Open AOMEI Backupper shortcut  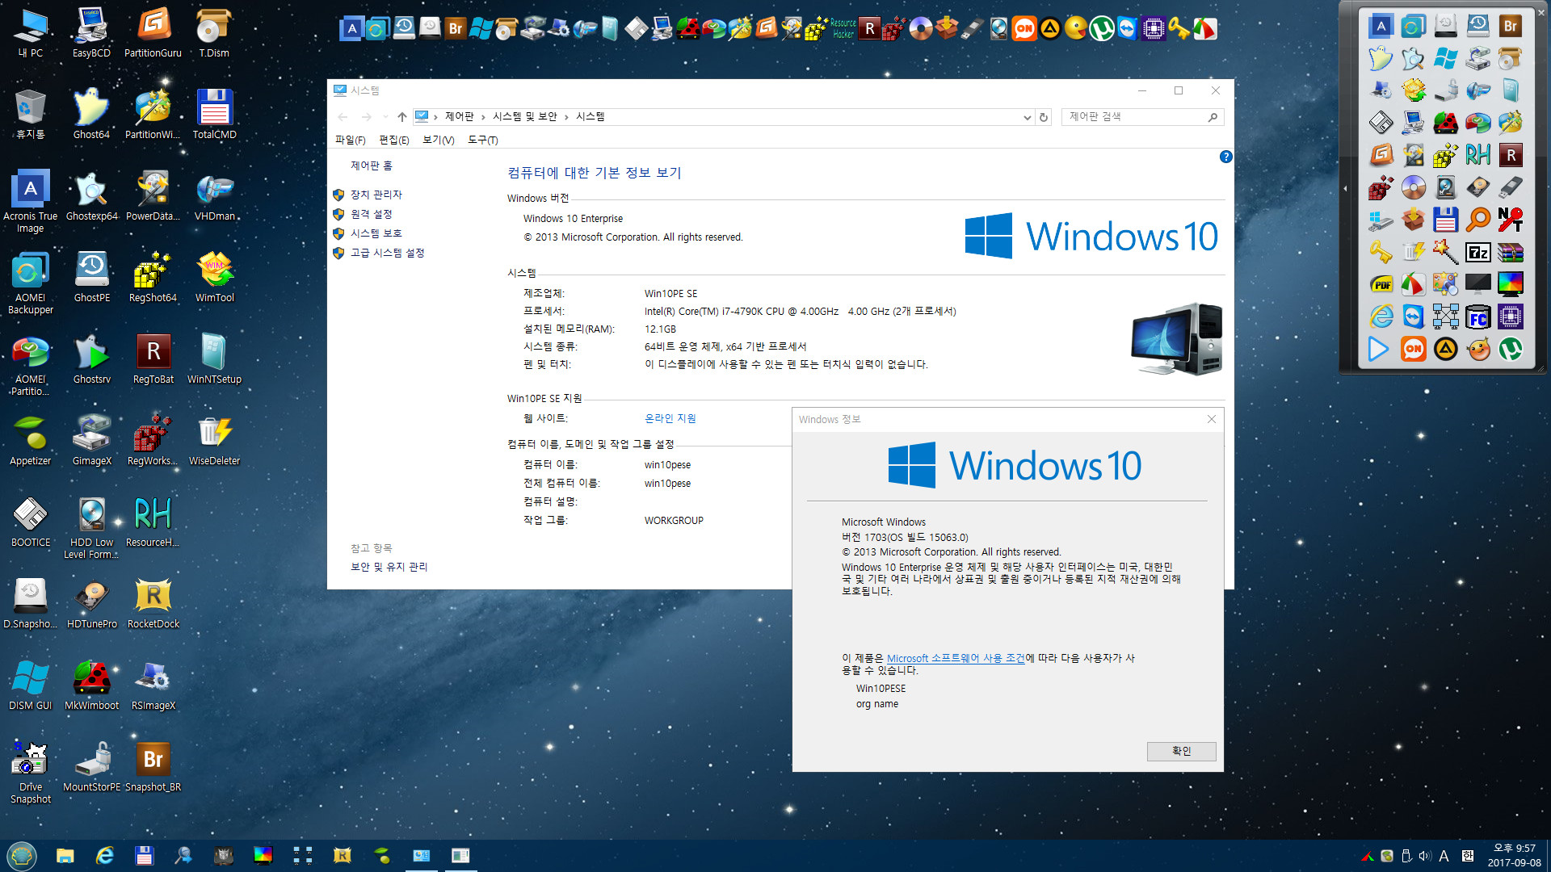(31, 283)
